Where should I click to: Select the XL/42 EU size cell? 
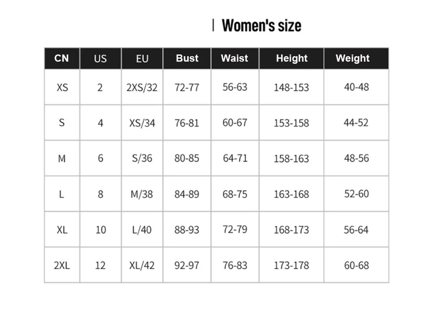click(142, 265)
